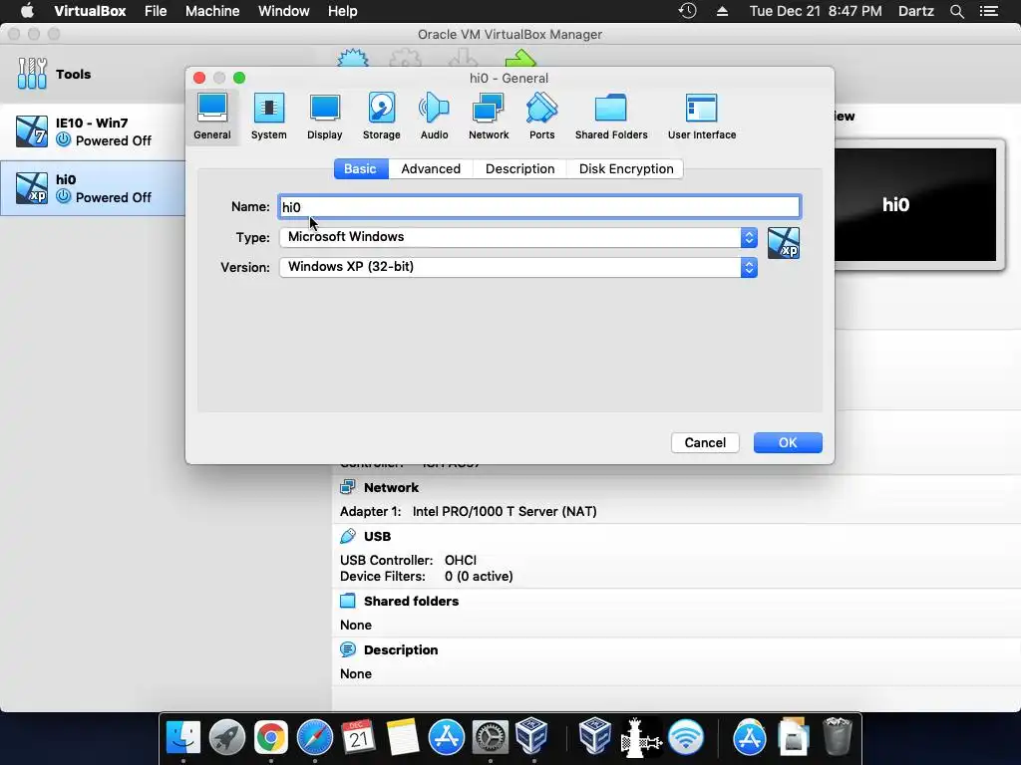Open the Audio settings section
The height and width of the screenshot is (765, 1021).
tap(435, 117)
